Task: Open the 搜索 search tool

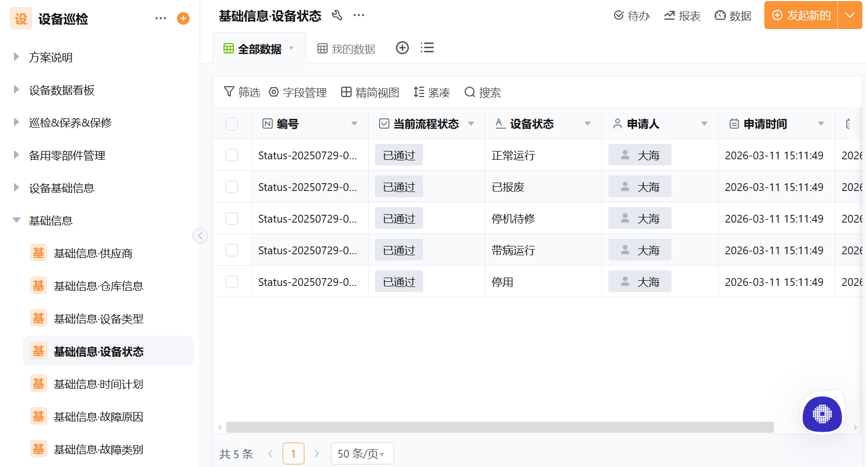Action: (482, 92)
